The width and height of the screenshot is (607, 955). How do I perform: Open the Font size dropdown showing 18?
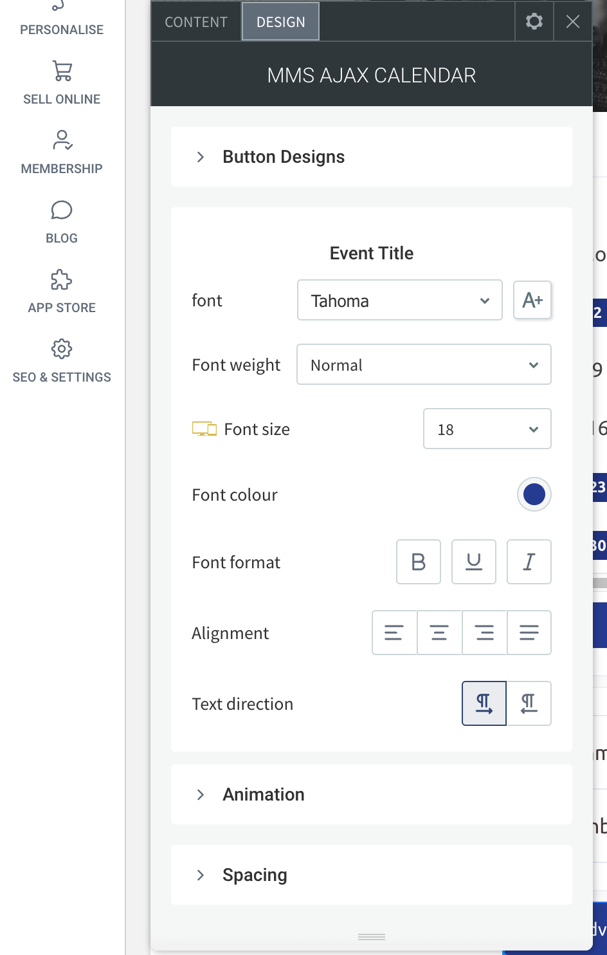tap(487, 429)
